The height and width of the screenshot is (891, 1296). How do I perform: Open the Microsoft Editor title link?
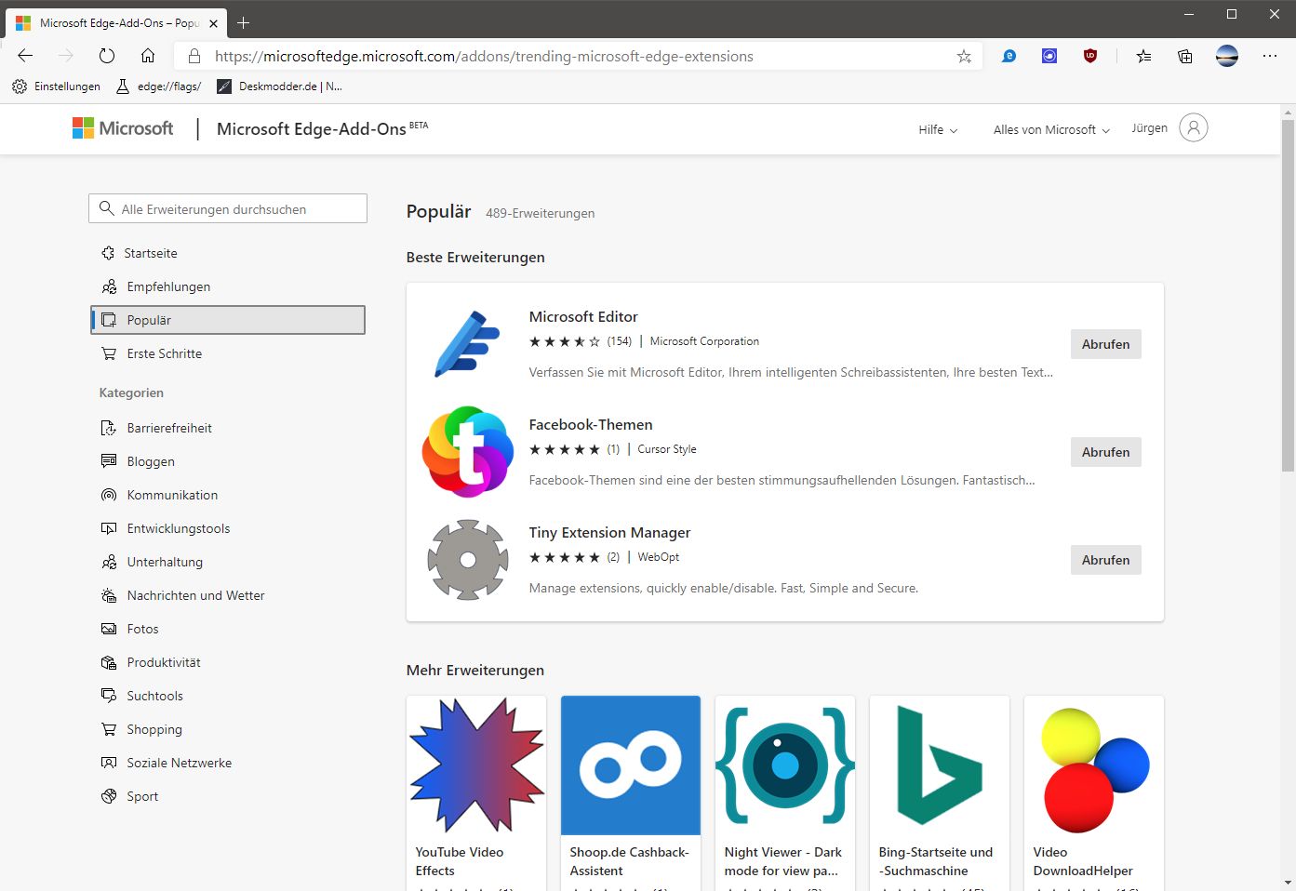[x=583, y=316]
